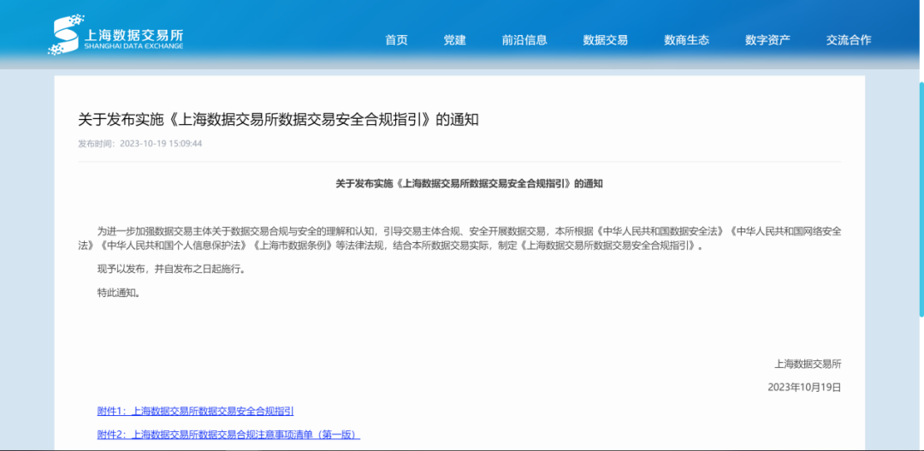
Task: Open the 数据交易 navigation item
Action: [x=605, y=40]
